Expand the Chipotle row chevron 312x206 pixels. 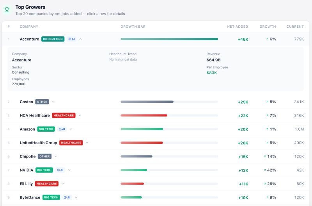click(x=56, y=156)
